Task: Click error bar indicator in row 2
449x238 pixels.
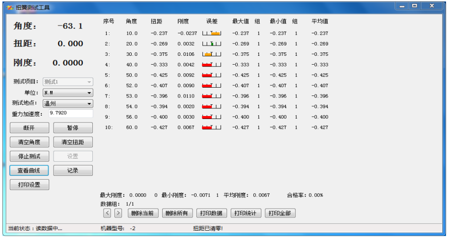Action: tap(212, 44)
